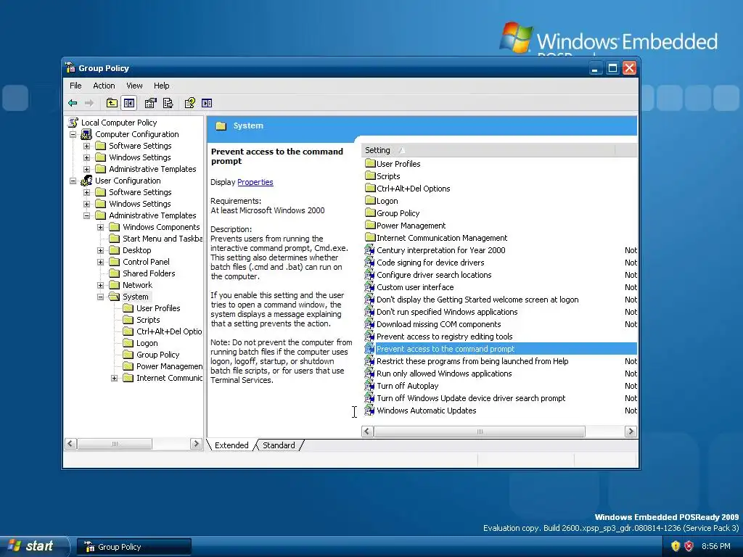
Task: Click Group Policy taskbar button
Action: point(134,547)
